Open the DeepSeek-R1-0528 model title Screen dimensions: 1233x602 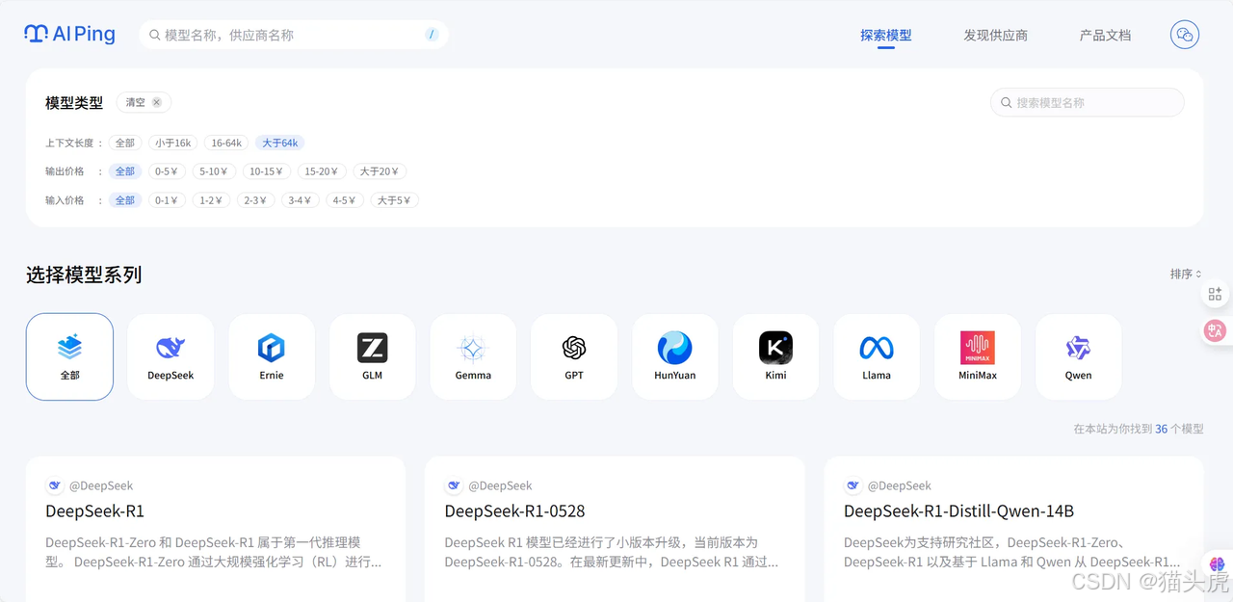[514, 510]
